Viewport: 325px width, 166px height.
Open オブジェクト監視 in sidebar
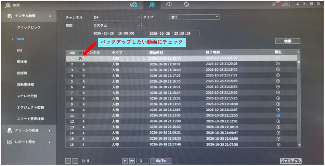click(x=31, y=108)
